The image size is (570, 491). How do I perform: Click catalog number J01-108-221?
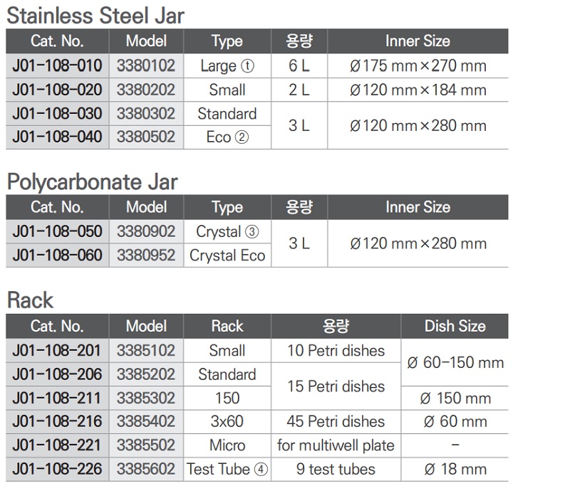57,445
